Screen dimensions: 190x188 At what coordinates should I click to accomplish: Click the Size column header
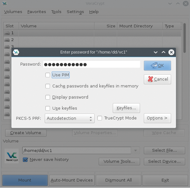click(106, 26)
